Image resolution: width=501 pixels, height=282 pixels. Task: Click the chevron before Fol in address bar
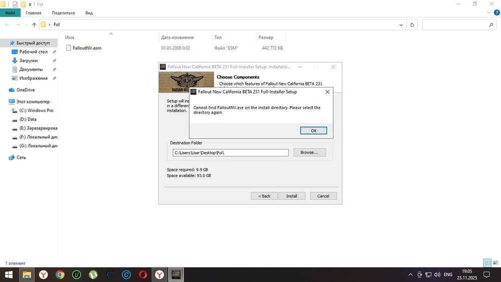pyautogui.click(x=49, y=24)
